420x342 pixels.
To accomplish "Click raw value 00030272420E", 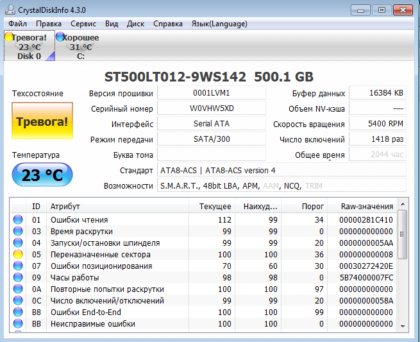I will click(x=366, y=266).
